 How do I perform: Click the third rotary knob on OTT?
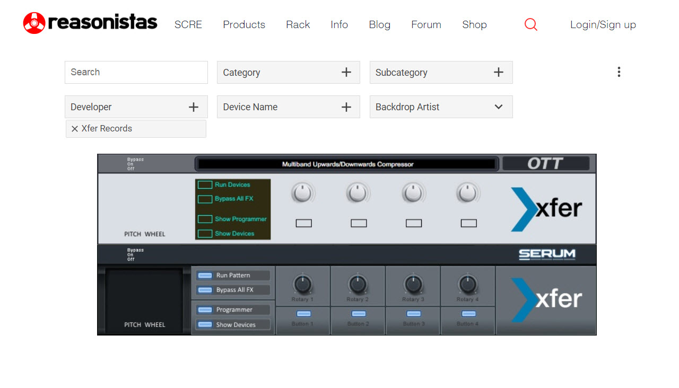pos(413,193)
